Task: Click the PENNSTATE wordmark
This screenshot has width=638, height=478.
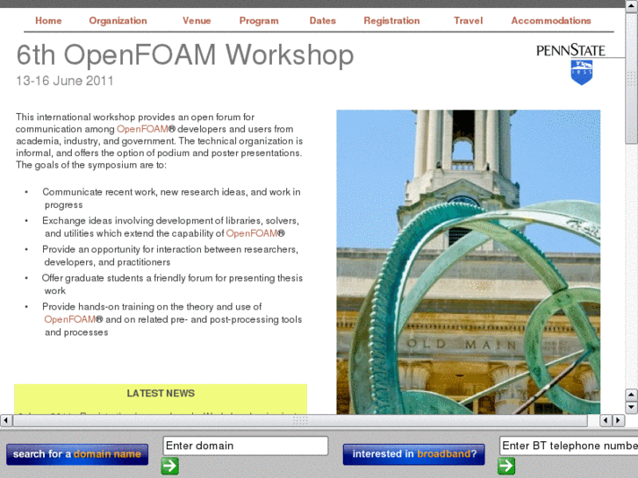Action: (x=570, y=51)
